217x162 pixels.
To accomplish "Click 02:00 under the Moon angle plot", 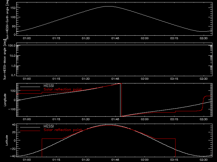I will pos(145,79).
